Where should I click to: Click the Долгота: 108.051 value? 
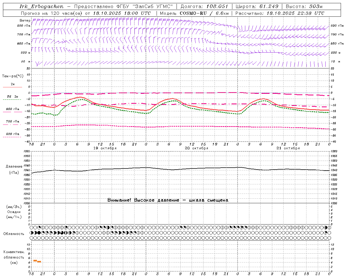pos(204,6)
